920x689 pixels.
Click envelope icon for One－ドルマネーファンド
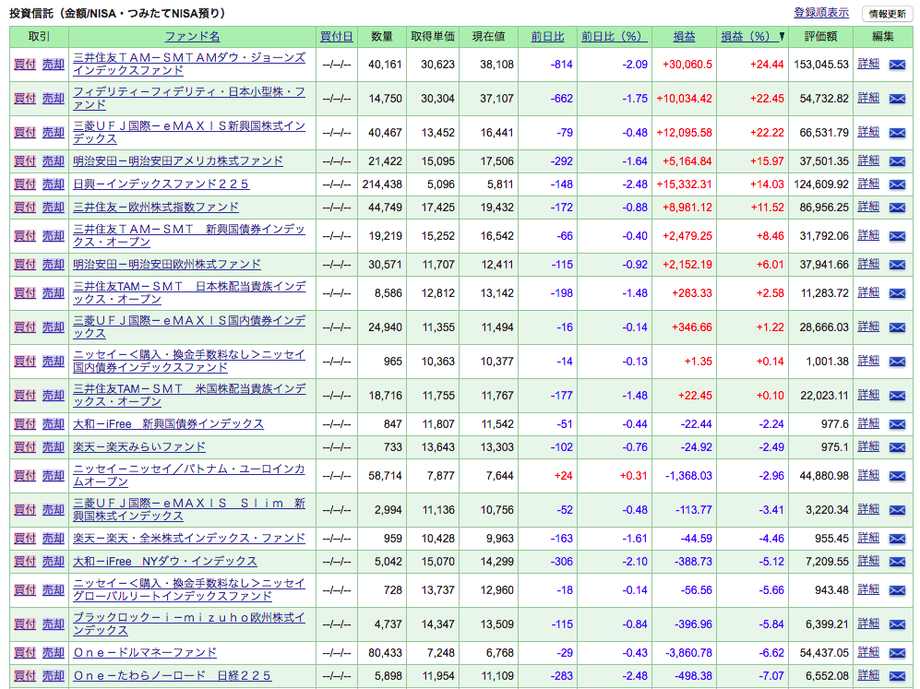point(897,653)
